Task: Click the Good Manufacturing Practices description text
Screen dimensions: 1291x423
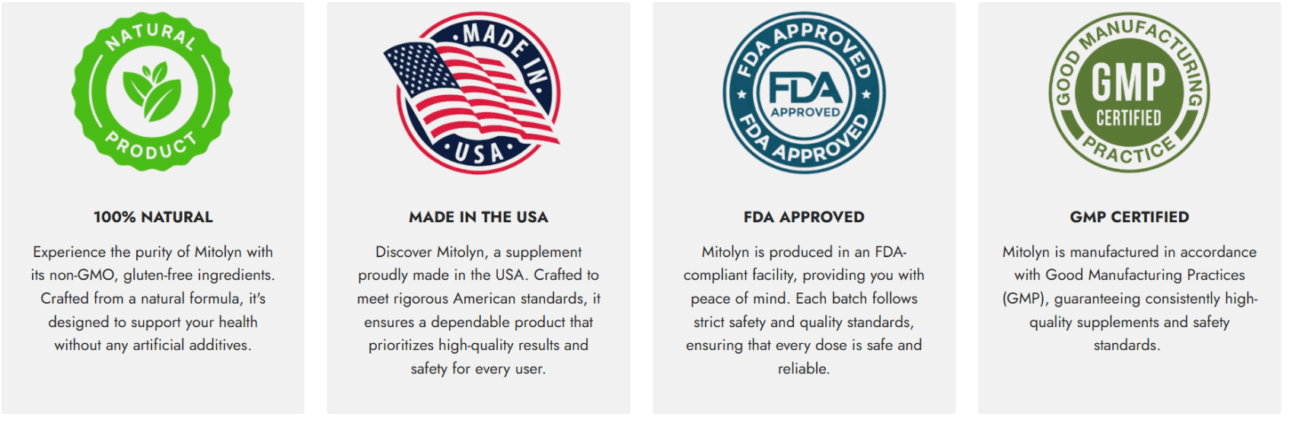Action: 1130,298
